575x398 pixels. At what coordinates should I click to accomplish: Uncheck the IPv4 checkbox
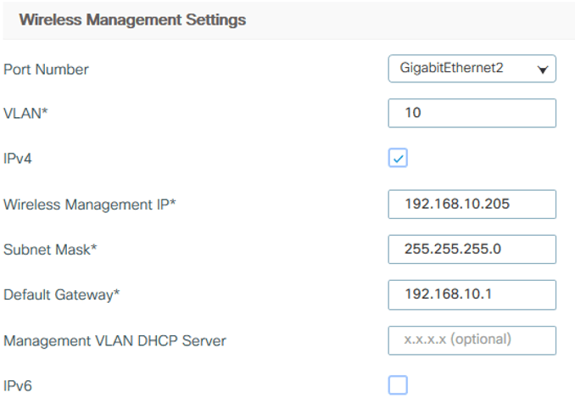click(x=398, y=158)
